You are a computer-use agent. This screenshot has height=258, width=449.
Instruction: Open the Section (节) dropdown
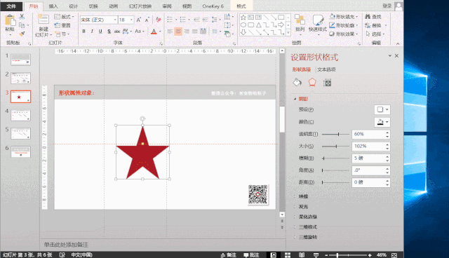click(62, 34)
